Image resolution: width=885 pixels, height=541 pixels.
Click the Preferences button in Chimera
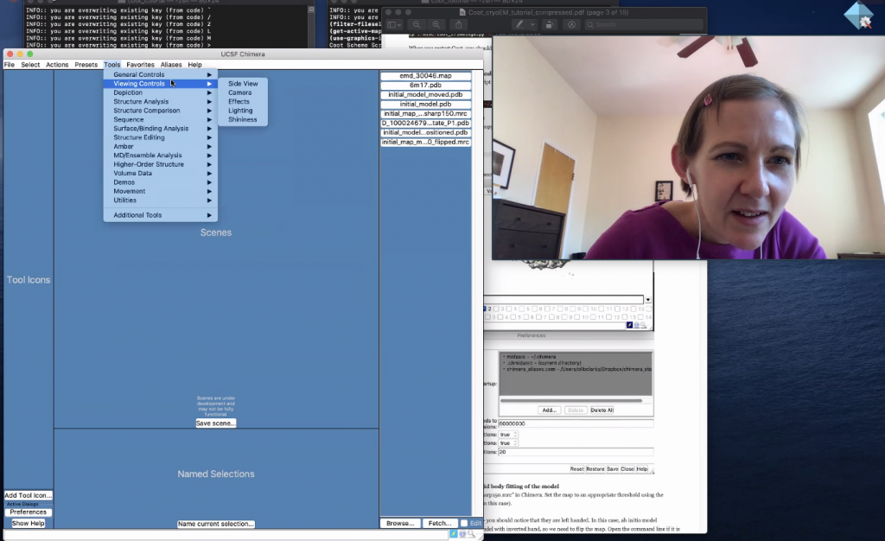[29, 512]
